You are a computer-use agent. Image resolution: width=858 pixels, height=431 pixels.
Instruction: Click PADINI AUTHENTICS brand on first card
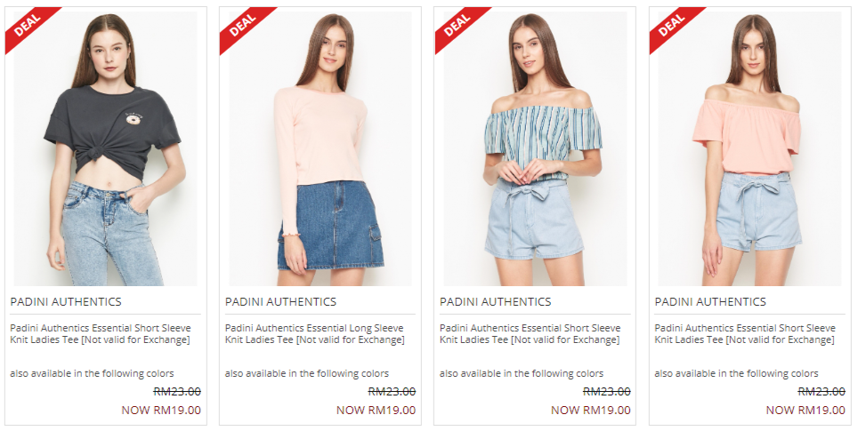66,301
